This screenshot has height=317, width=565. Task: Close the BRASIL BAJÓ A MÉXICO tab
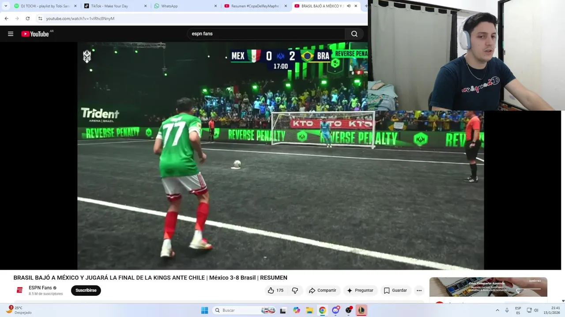tap(356, 6)
